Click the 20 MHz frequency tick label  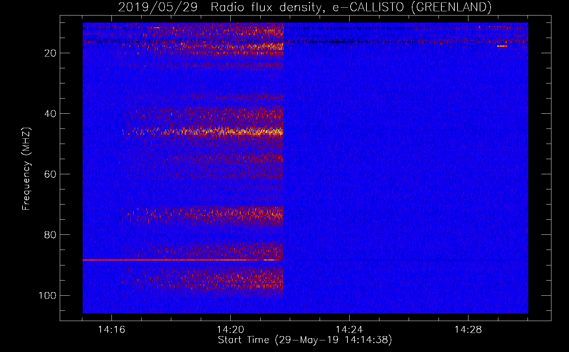click(x=51, y=53)
